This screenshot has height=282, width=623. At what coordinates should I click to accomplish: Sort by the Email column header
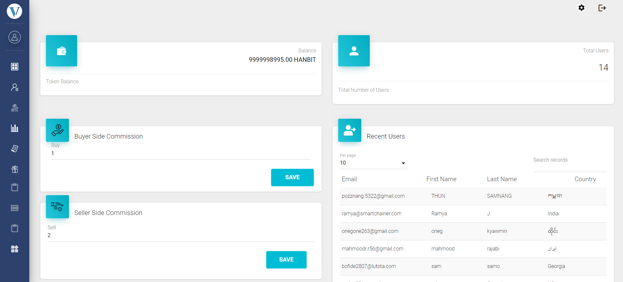click(349, 179)
